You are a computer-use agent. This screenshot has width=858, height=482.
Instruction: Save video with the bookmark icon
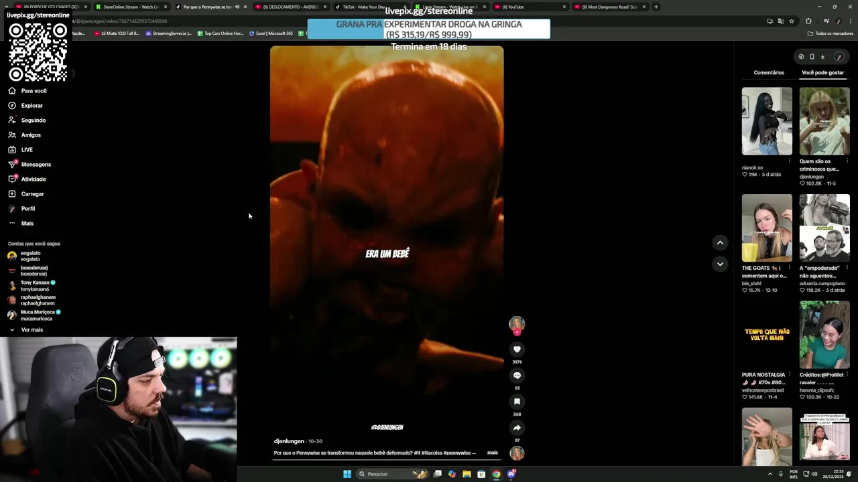click(517, 402)
